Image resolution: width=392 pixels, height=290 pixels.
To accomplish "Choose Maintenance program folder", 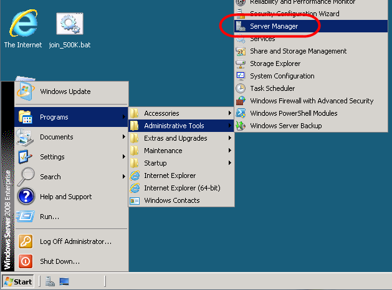I will (181, 151).
